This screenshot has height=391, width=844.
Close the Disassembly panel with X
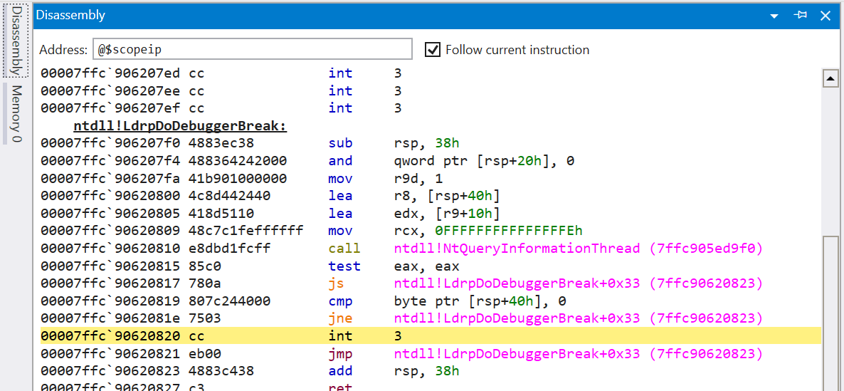[x=825, y=16]
